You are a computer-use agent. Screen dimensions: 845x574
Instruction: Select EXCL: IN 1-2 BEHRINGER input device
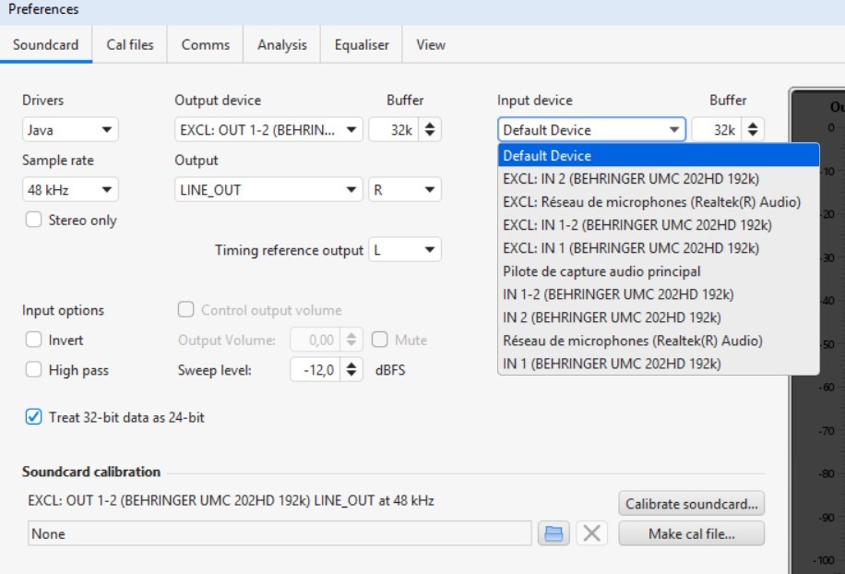click(x=637, y=225)
